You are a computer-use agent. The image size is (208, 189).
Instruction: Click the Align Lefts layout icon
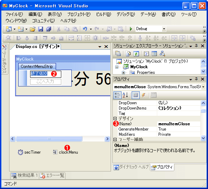pos(19,38)
